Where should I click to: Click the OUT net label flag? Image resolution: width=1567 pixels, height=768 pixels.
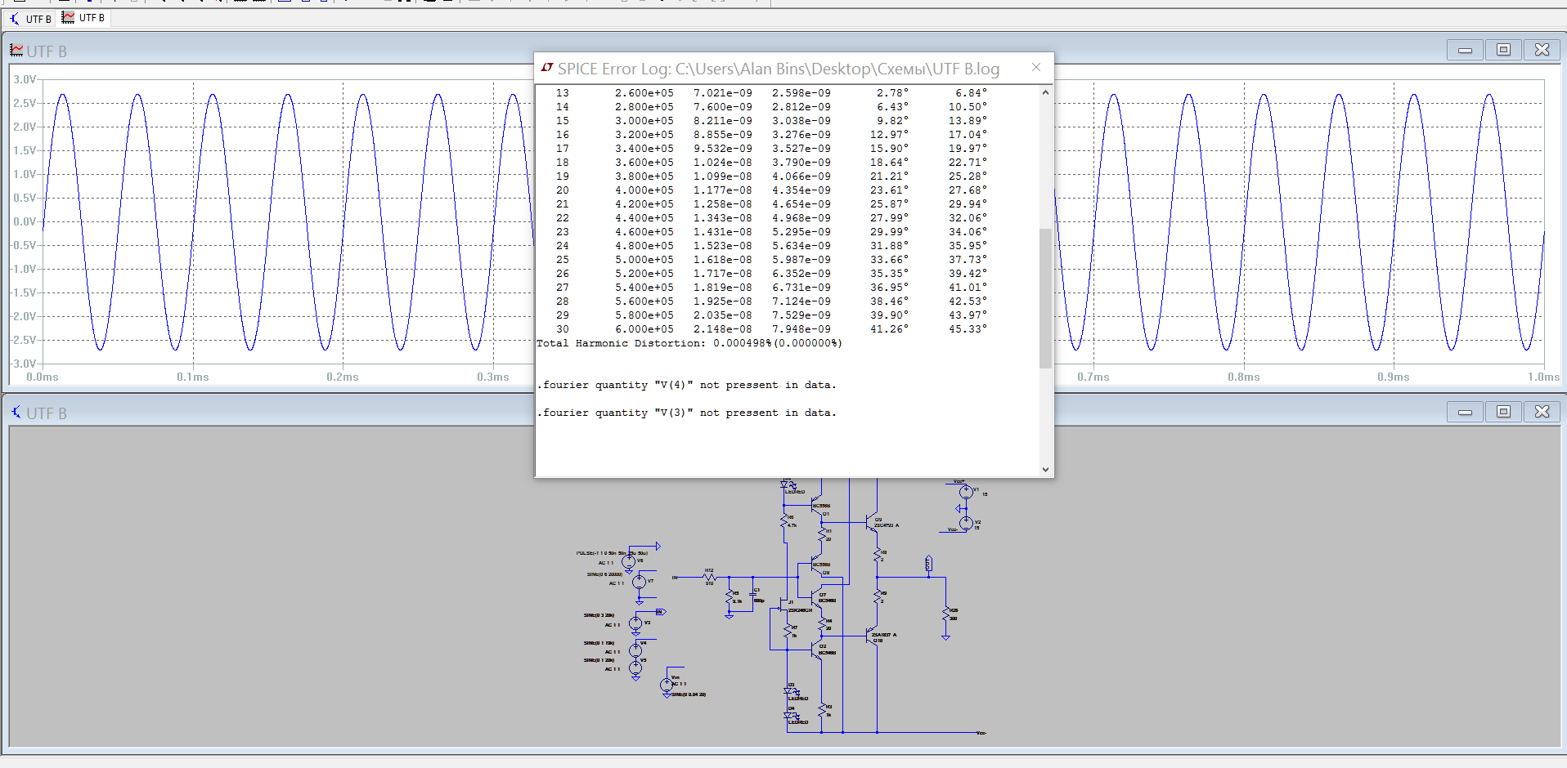(x=928, y=563)
